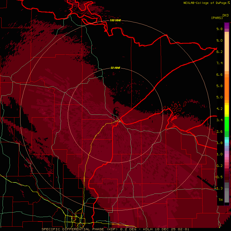Click the 5.8 color scale value
The image size is (231, 231).
pos(219,86)
